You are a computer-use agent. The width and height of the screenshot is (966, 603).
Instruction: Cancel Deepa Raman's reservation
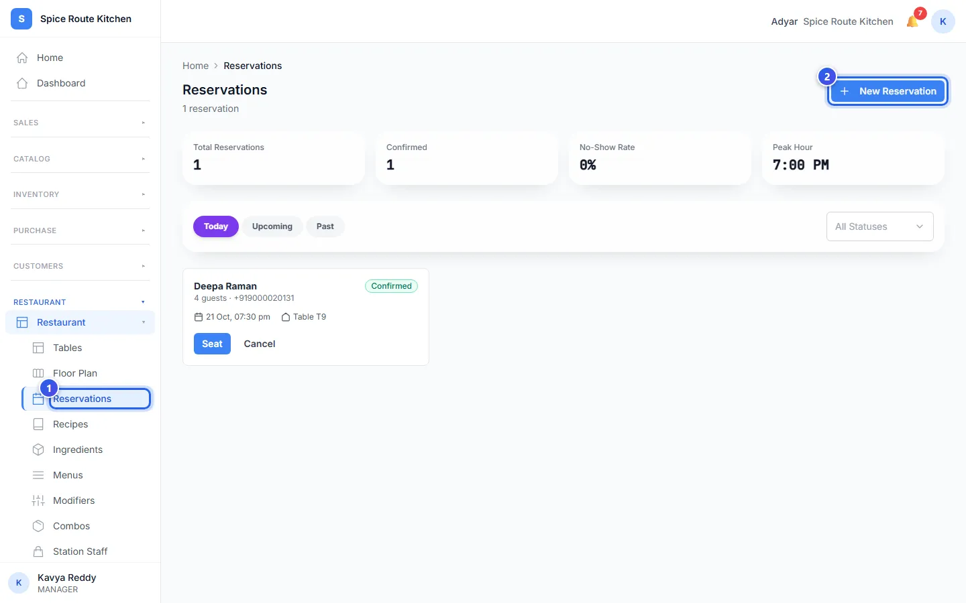pos(260,344)
